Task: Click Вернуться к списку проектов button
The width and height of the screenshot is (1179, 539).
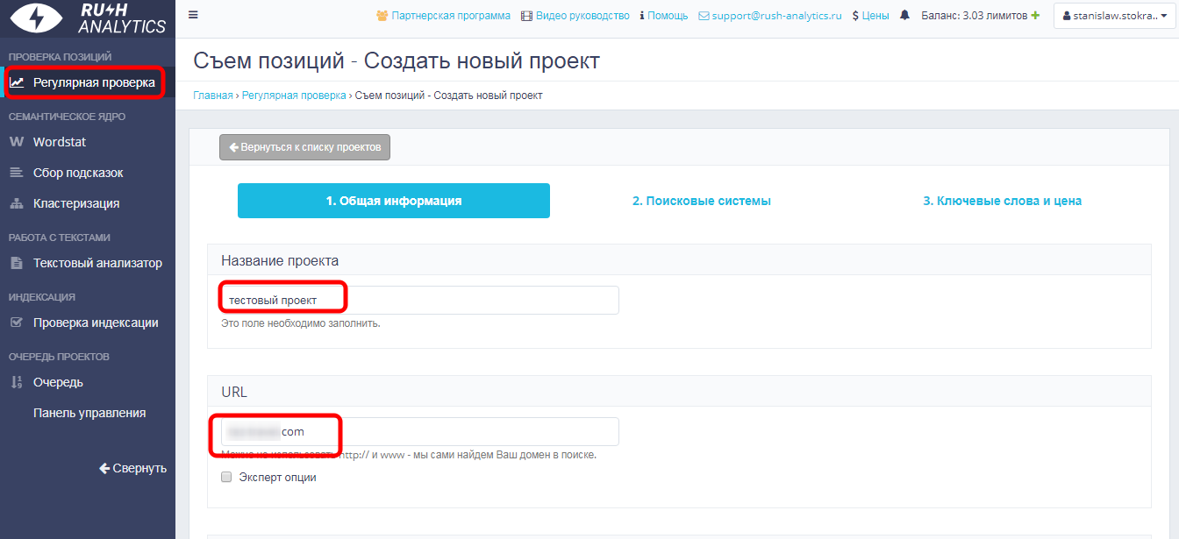Action: tap(304, 147)
